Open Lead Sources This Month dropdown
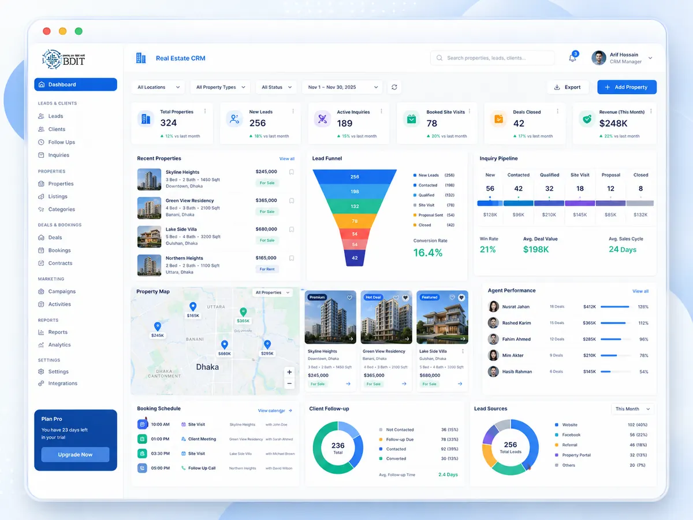 [x=633, y=408]
